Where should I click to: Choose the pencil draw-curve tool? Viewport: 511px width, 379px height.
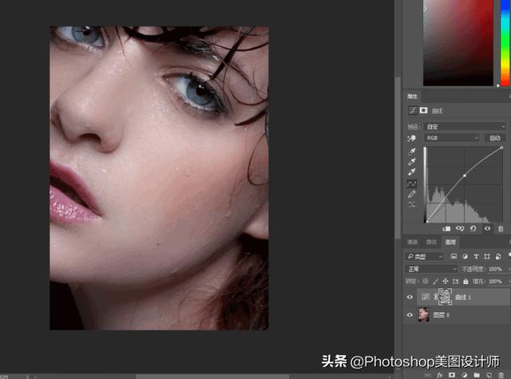[412, 195]
